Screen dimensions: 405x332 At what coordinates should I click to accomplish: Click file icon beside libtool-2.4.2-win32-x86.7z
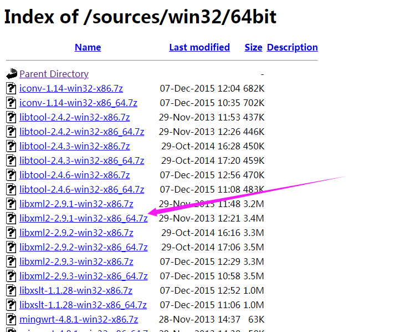point(11,117)
